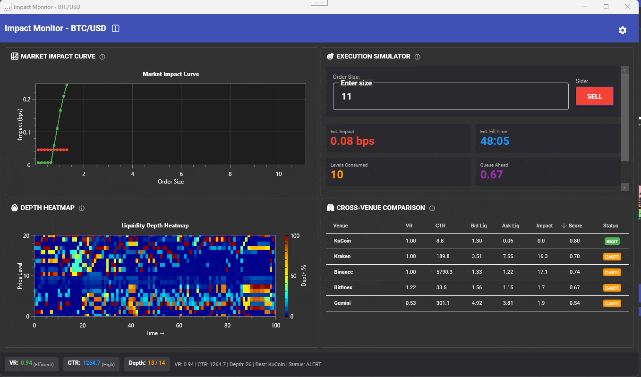This screenshot has height=377, width=641.
Task: Click the Depth % color scale bar
Action: coord(286,276)
